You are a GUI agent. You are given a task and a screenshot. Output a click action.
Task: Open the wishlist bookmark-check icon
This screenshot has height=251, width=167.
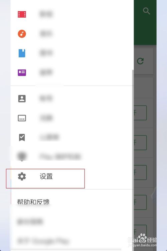(22, 138)
